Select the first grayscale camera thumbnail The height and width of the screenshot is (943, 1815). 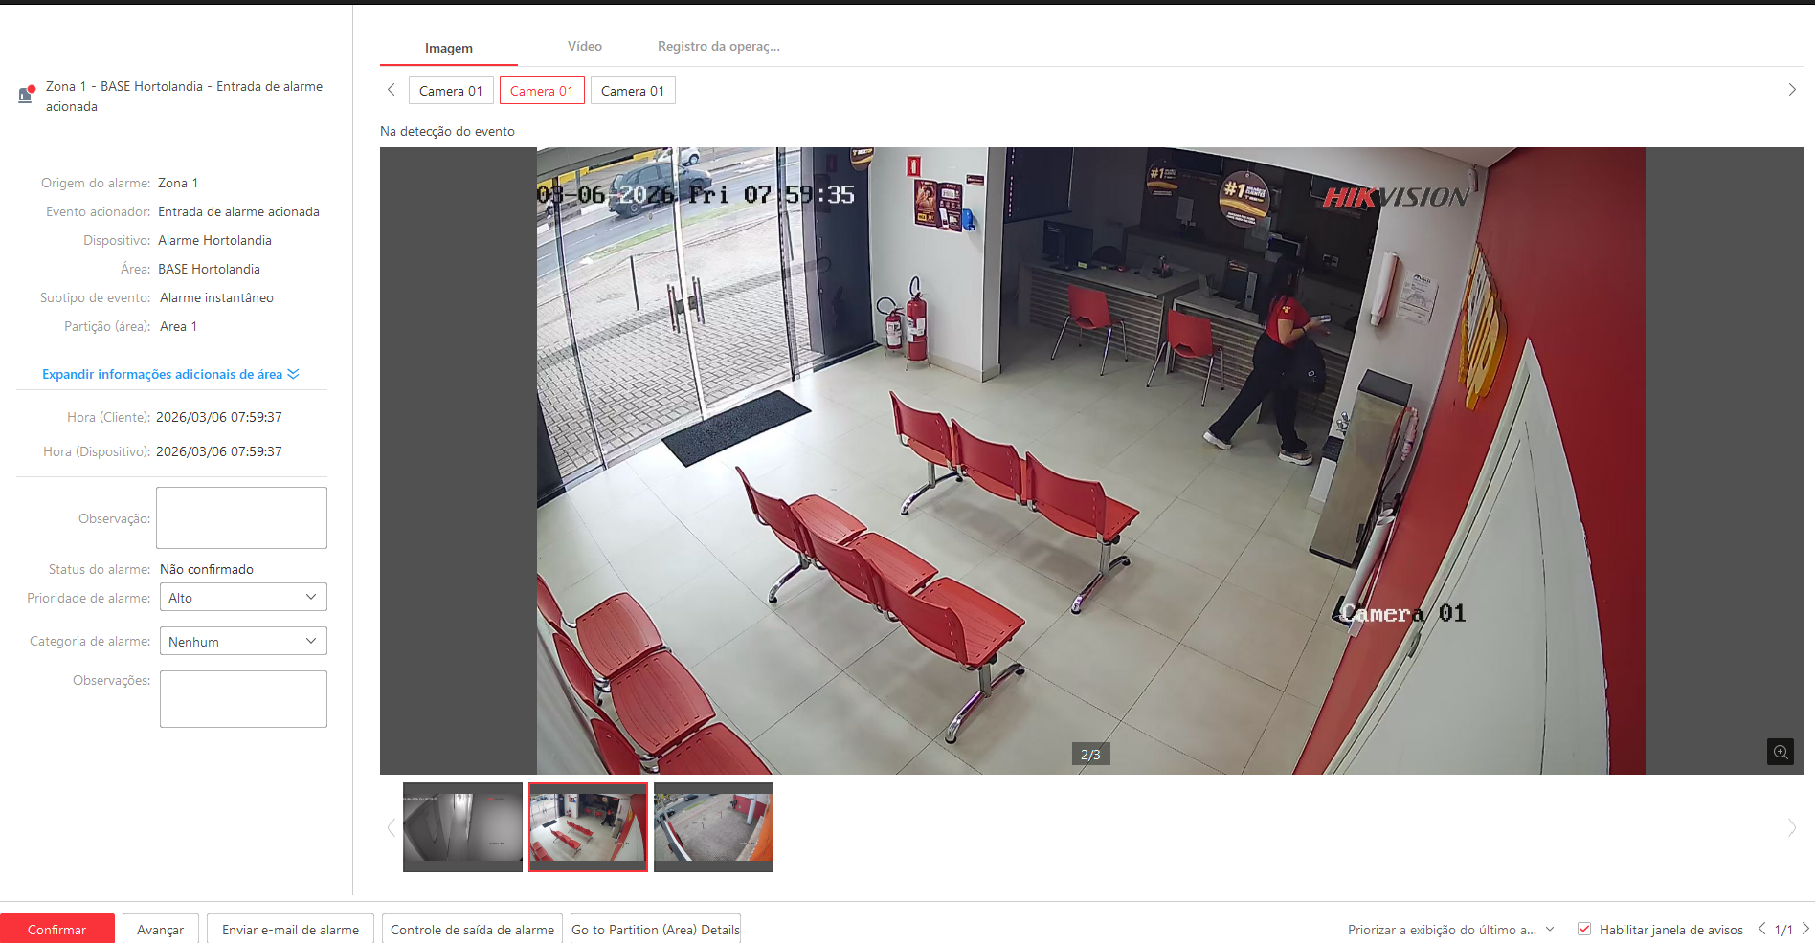coord(462,826)
